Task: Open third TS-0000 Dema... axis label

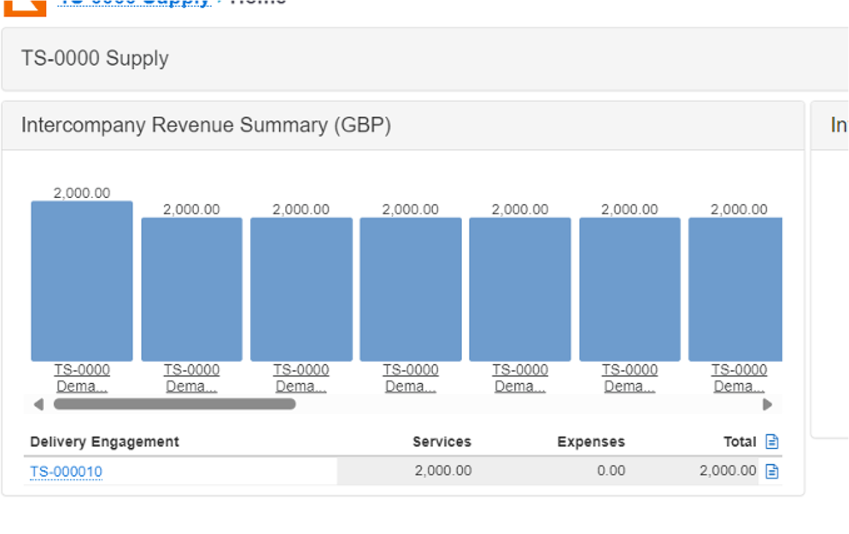Action: [301, 378]
